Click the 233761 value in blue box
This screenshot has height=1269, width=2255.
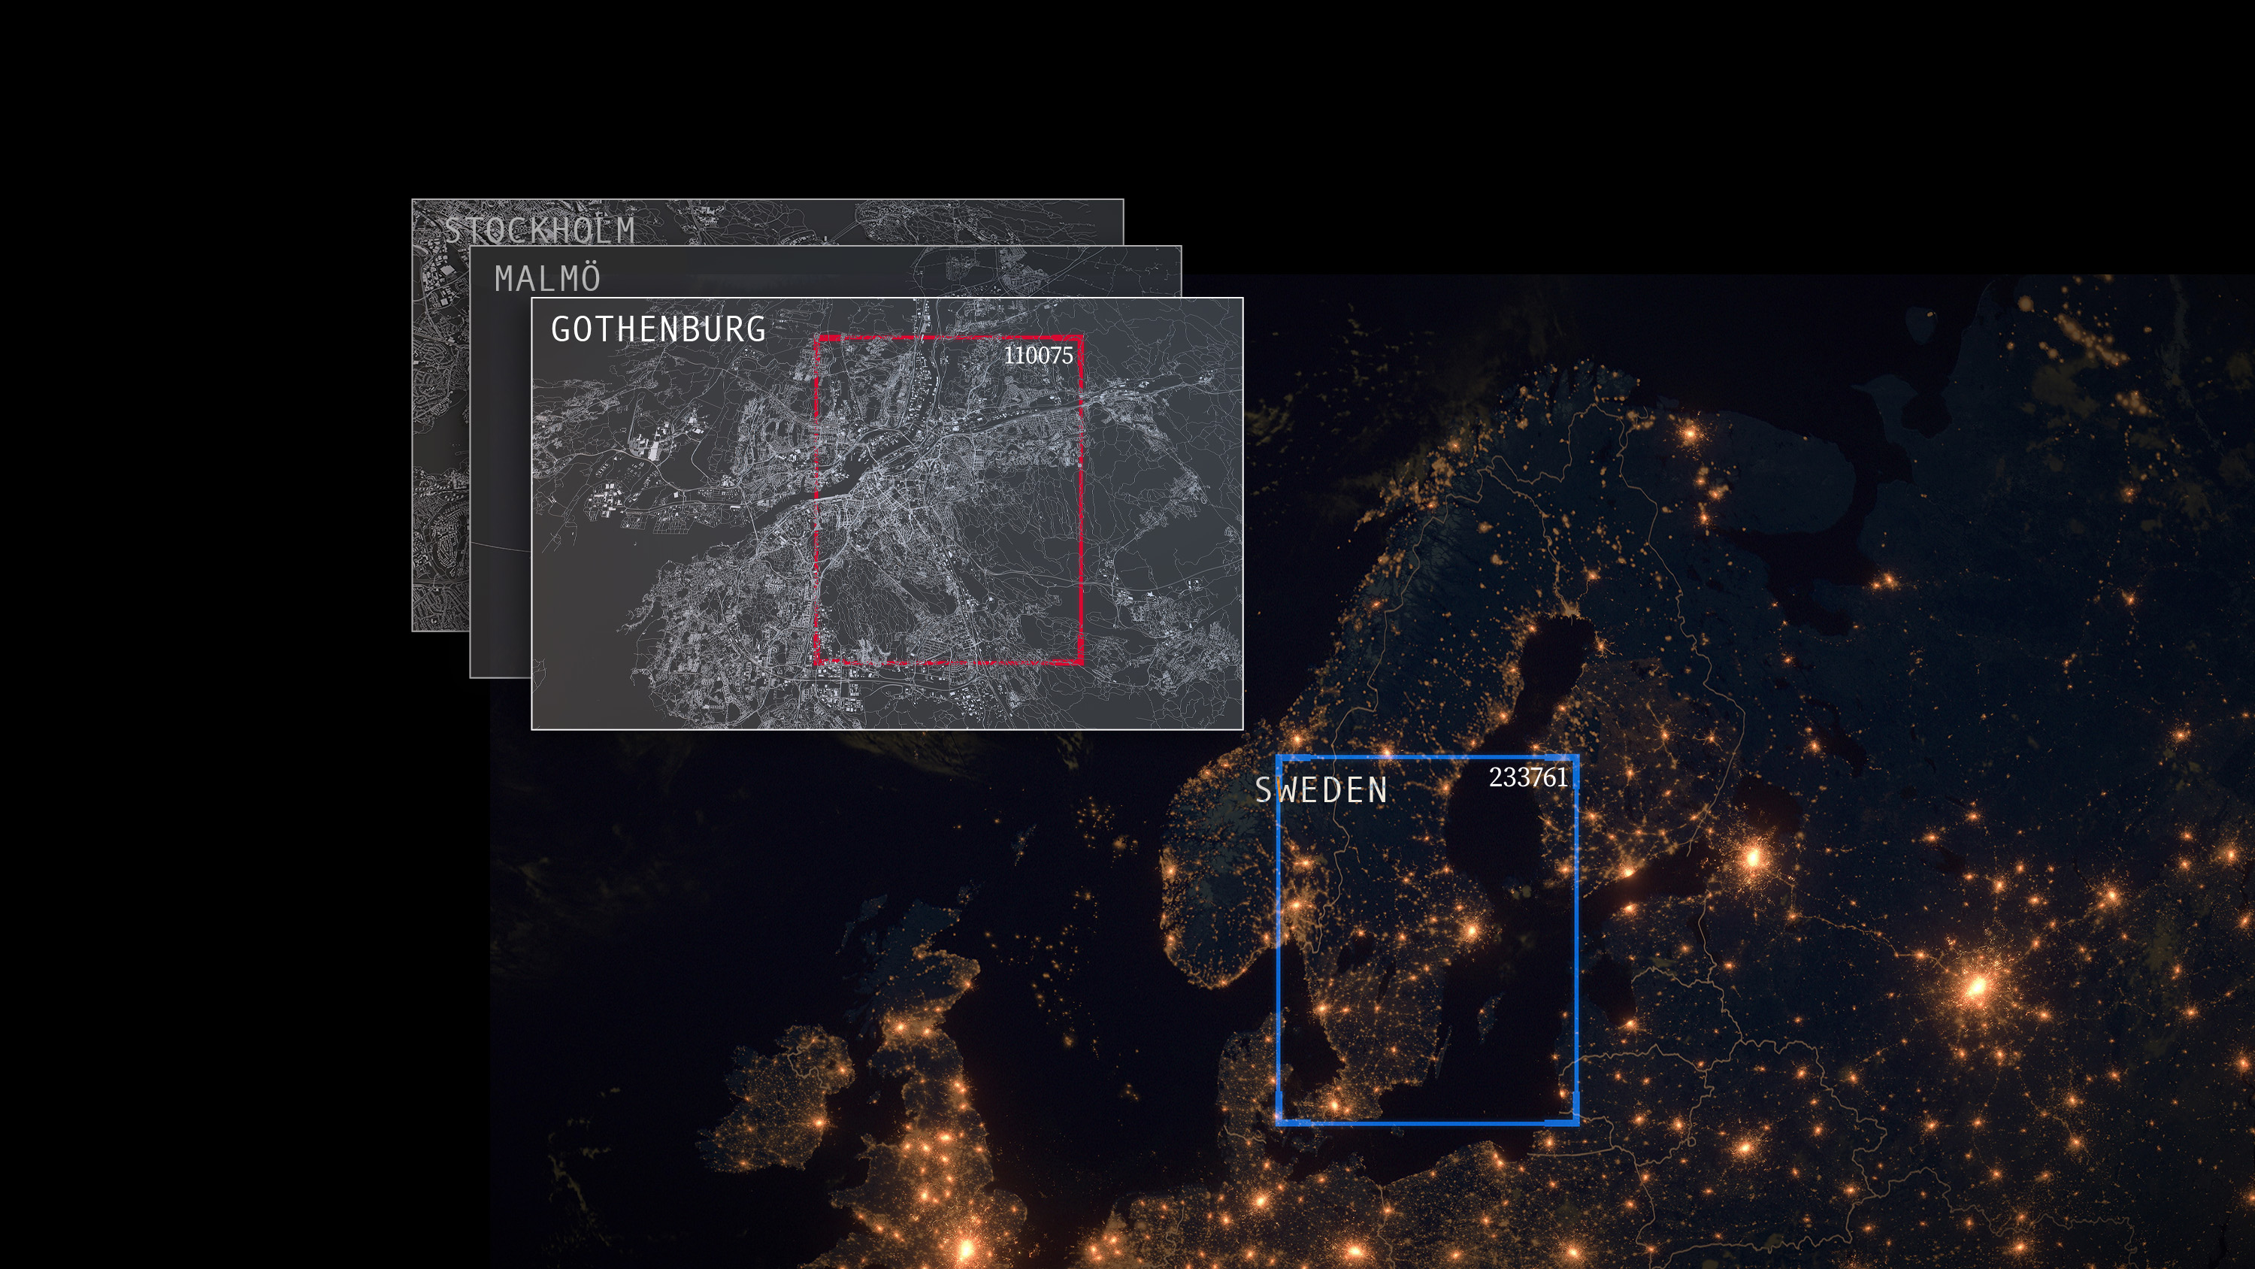tap(1527, 777)
